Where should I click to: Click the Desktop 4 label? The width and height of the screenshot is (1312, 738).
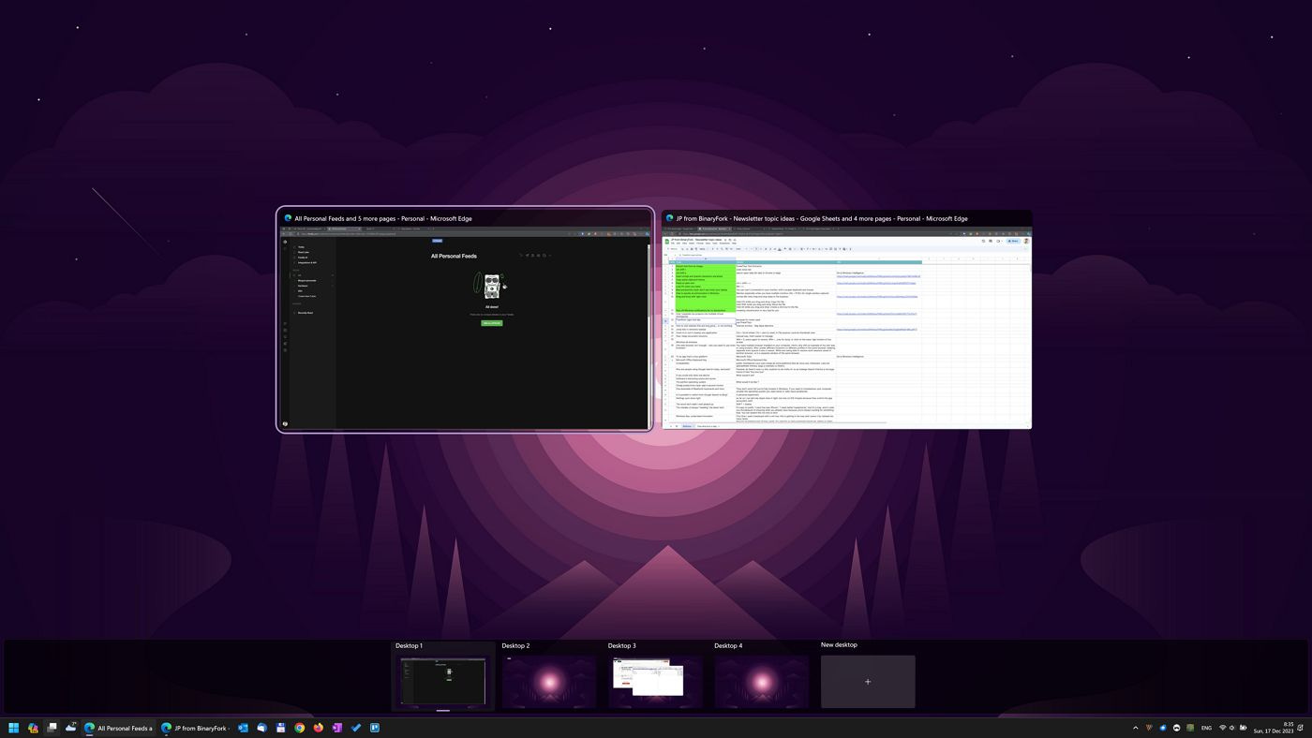(728, 645)
